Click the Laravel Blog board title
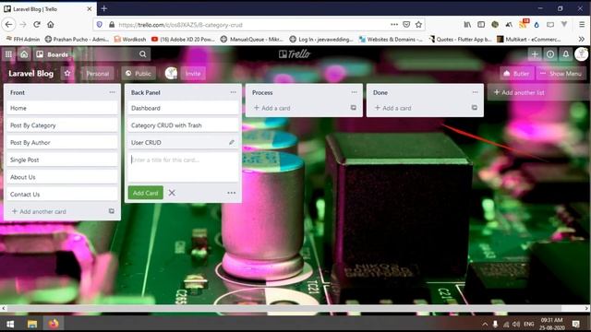The image size is (591, 332). coord(30,74)
